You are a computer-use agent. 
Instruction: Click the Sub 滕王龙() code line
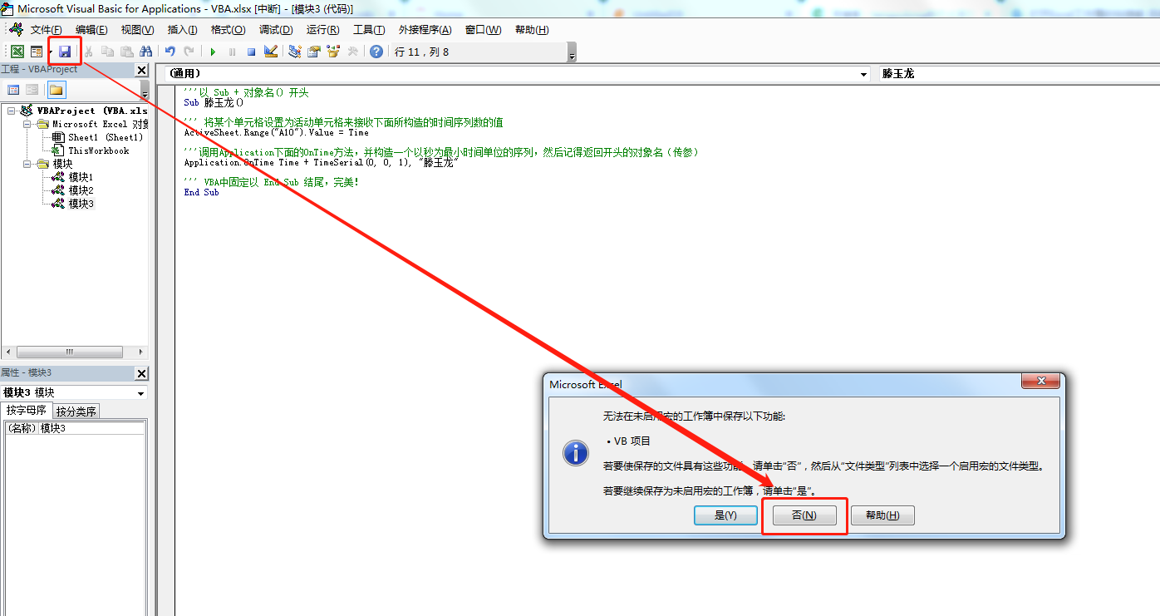tap(214, 102)
